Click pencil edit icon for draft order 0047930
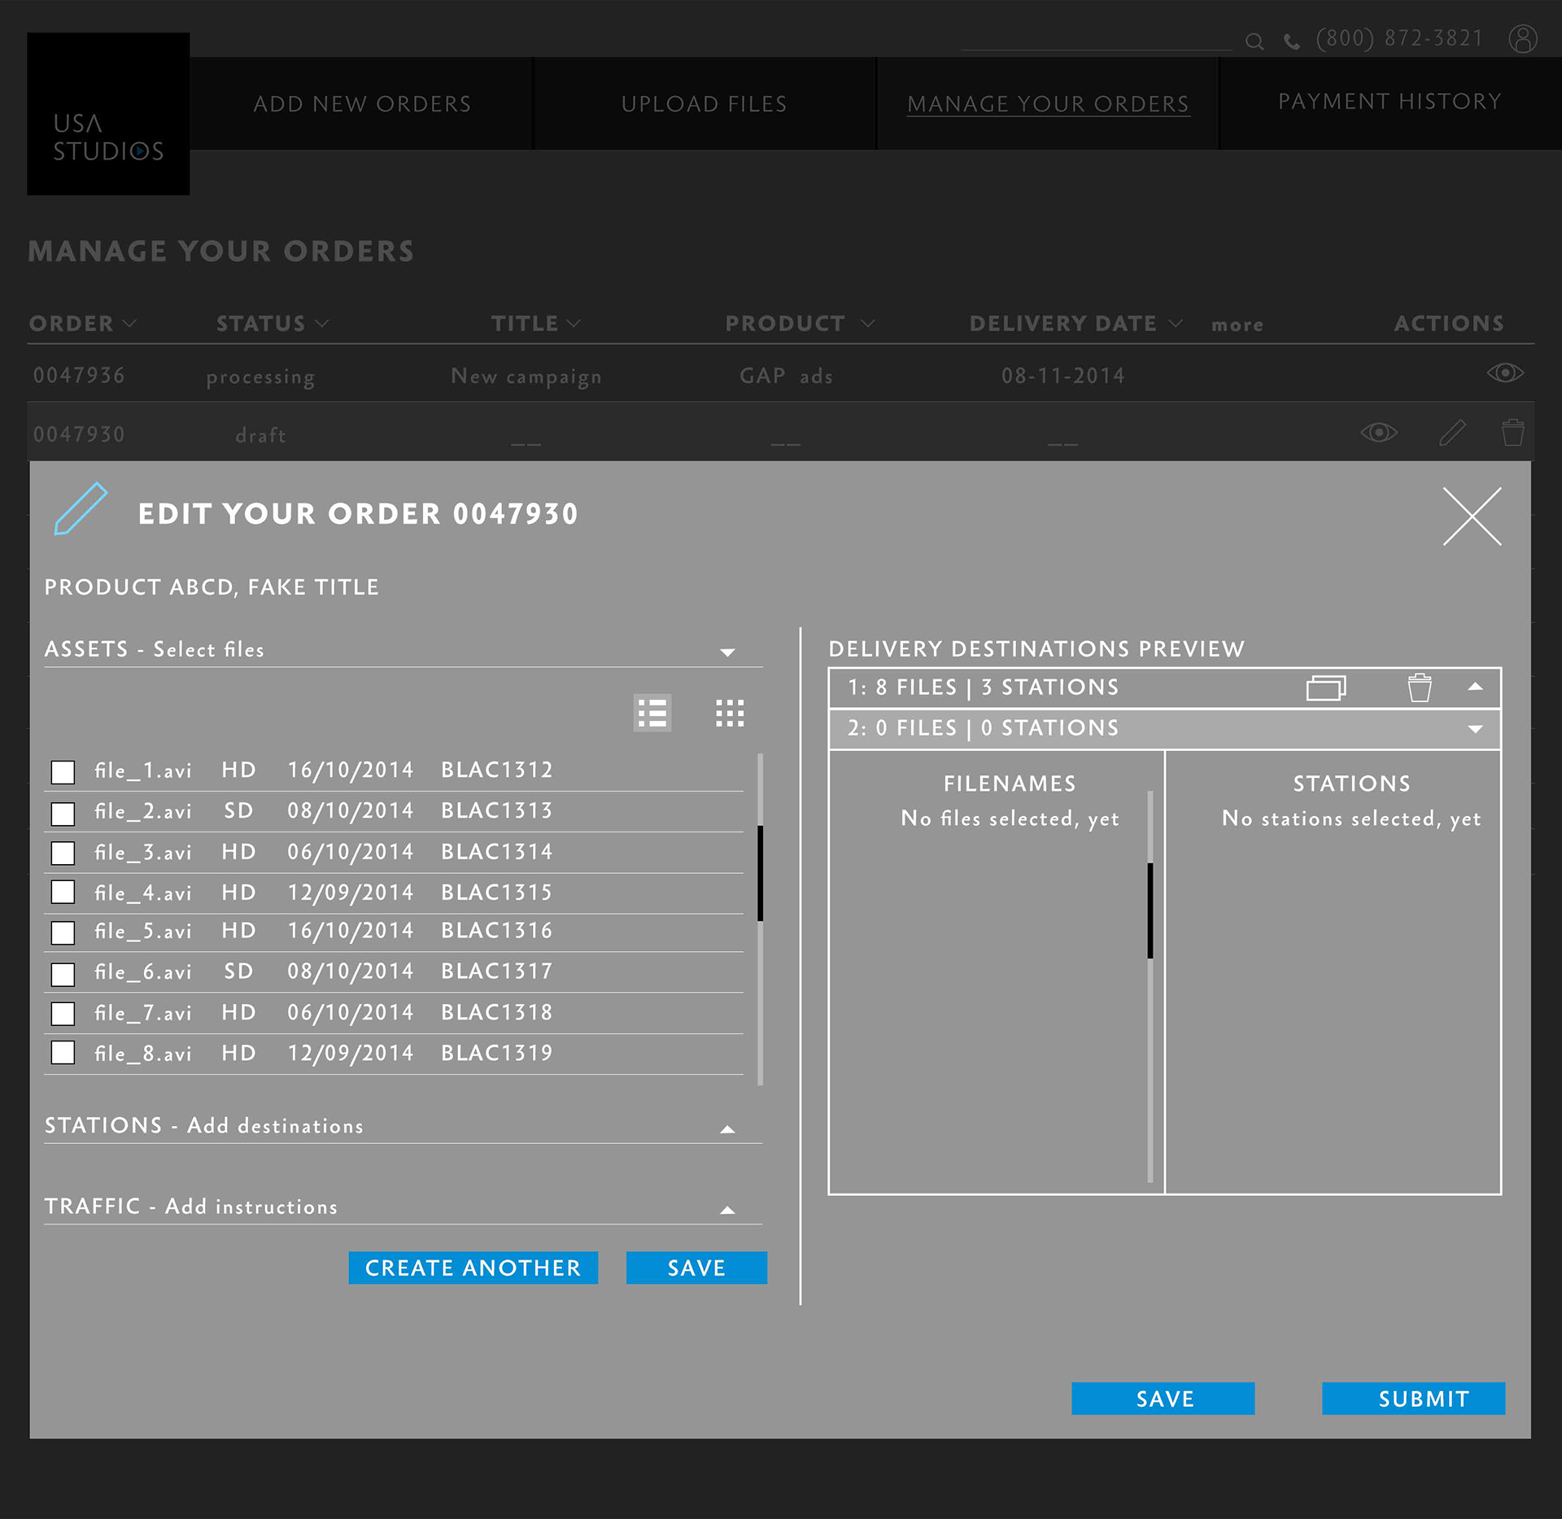The image size is (1562, 1519). 1452,433
